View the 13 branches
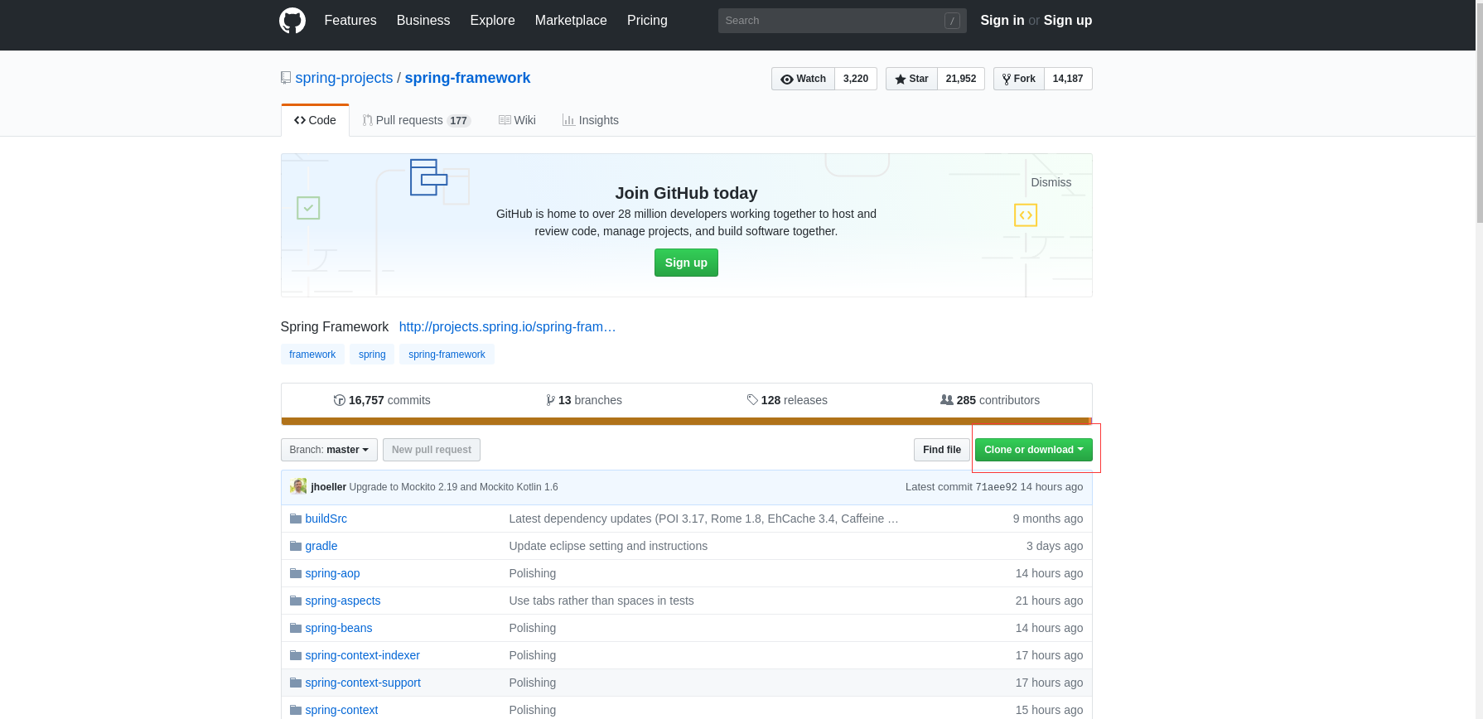This screenshot has height=719, width=1483. [584, 400]
